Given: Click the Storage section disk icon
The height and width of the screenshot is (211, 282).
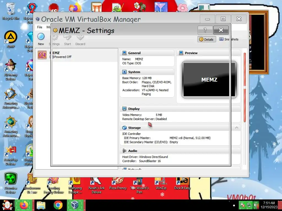Looking at the screenshot, I should click(124, 128).
